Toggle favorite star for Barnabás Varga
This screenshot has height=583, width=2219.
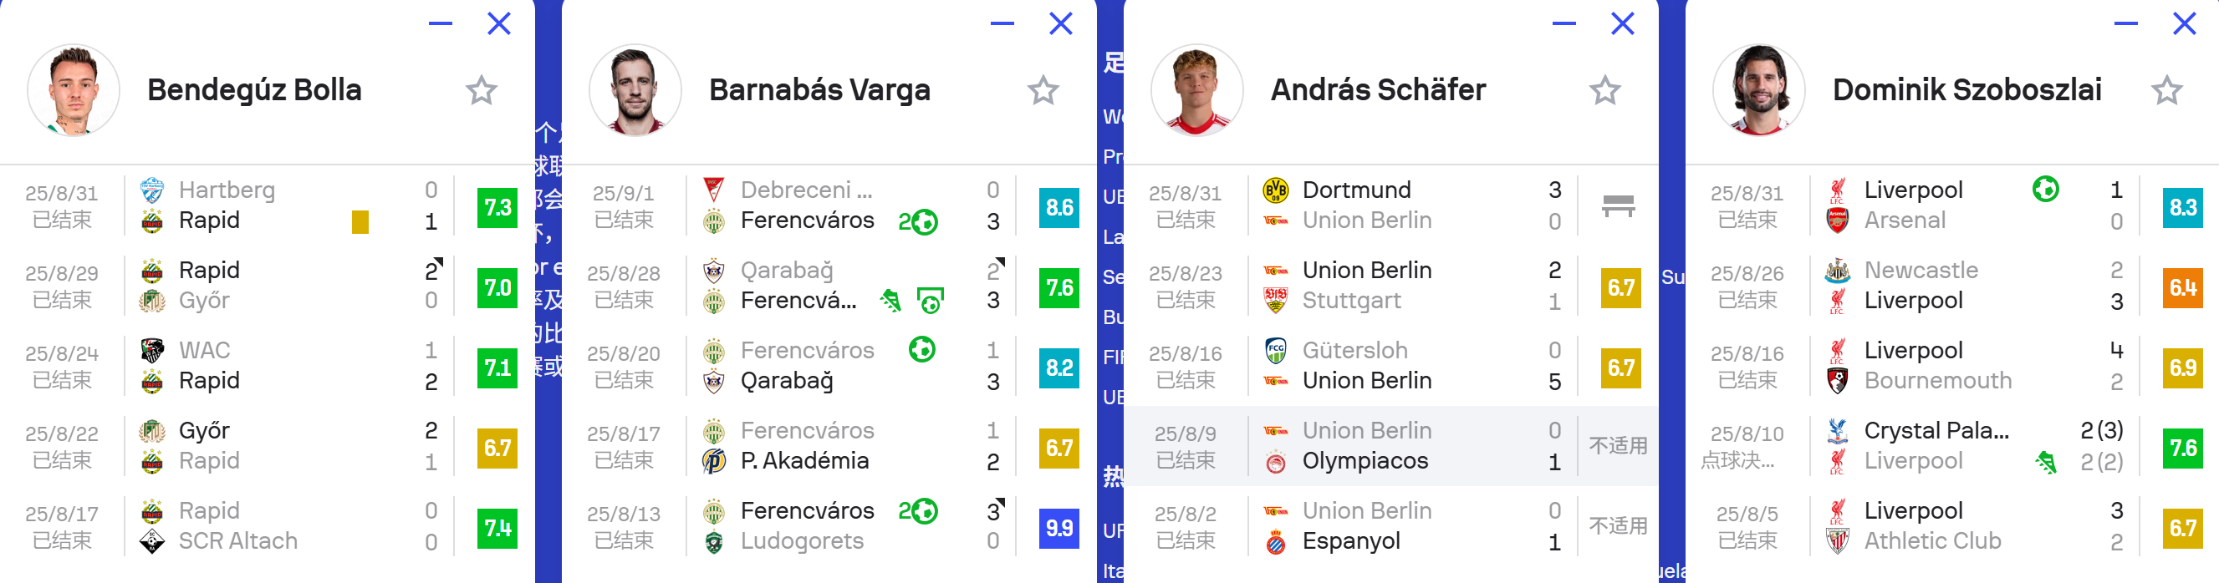tap(1043, 90)
